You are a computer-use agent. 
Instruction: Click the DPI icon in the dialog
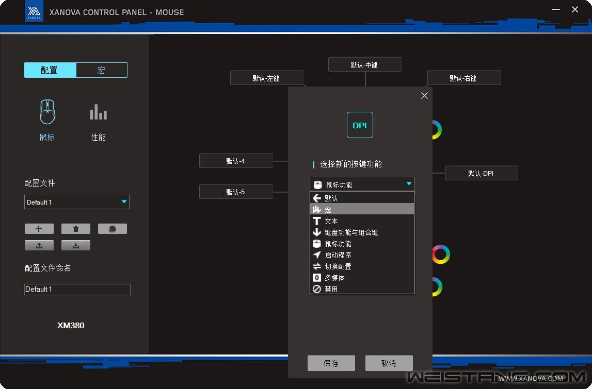point(360,125)
